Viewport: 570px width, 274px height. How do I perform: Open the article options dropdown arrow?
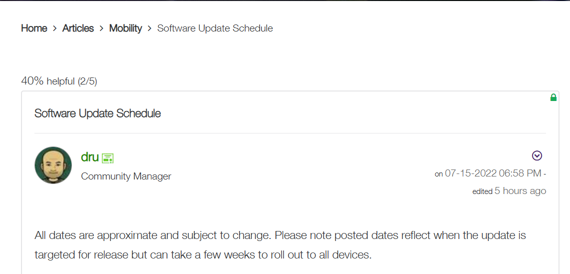tap(537, 155)
